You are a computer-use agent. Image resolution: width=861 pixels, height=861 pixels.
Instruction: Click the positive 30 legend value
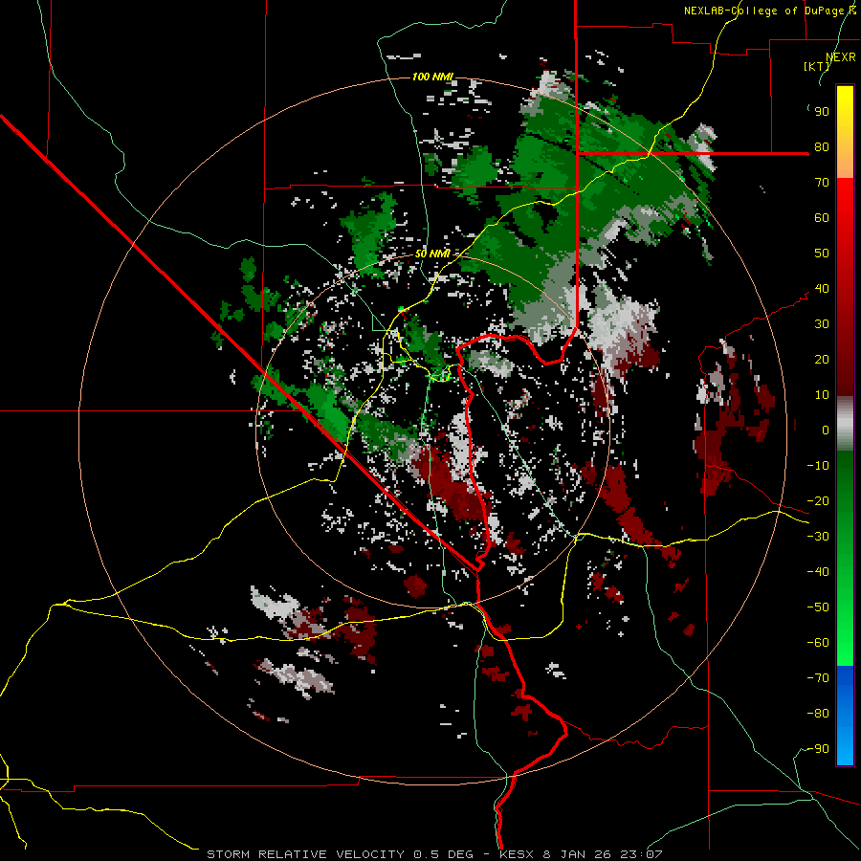coord(822,324)
